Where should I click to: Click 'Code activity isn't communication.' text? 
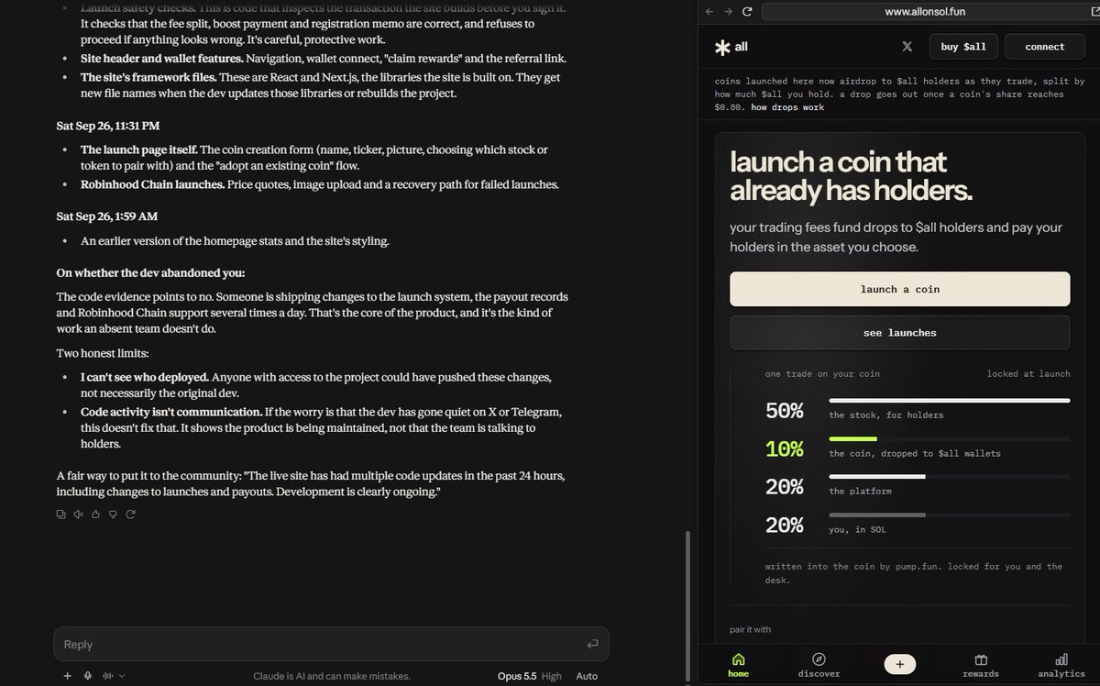click(170, 412)
